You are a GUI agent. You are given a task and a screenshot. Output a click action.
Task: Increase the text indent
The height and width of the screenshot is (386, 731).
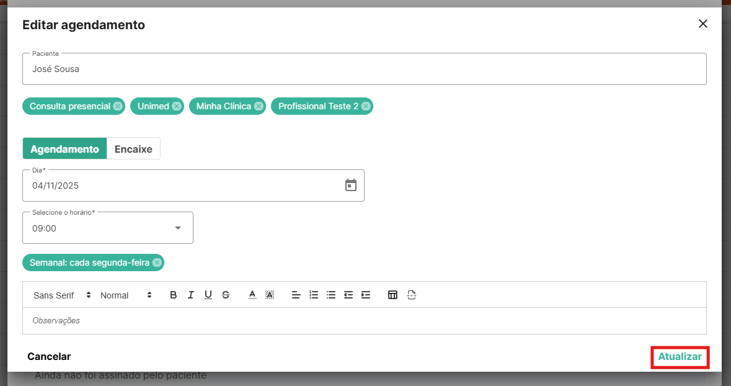(366, 295)
